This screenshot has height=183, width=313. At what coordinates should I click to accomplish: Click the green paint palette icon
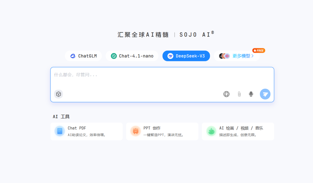[x=211, y=131]
